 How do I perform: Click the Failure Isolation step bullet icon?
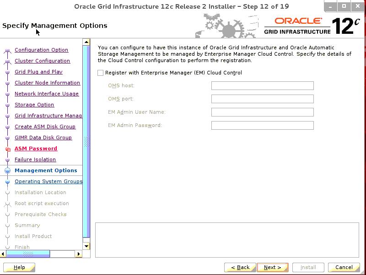pos(7,159)
